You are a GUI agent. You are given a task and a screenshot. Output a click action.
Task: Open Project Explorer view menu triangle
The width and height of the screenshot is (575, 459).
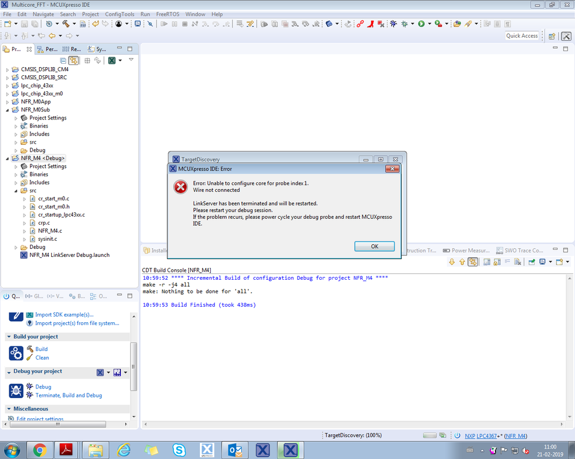pos(131,60)
